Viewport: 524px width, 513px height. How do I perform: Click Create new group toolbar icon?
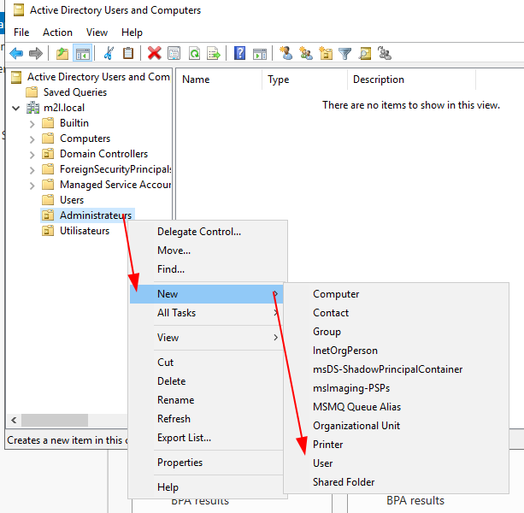306,53
